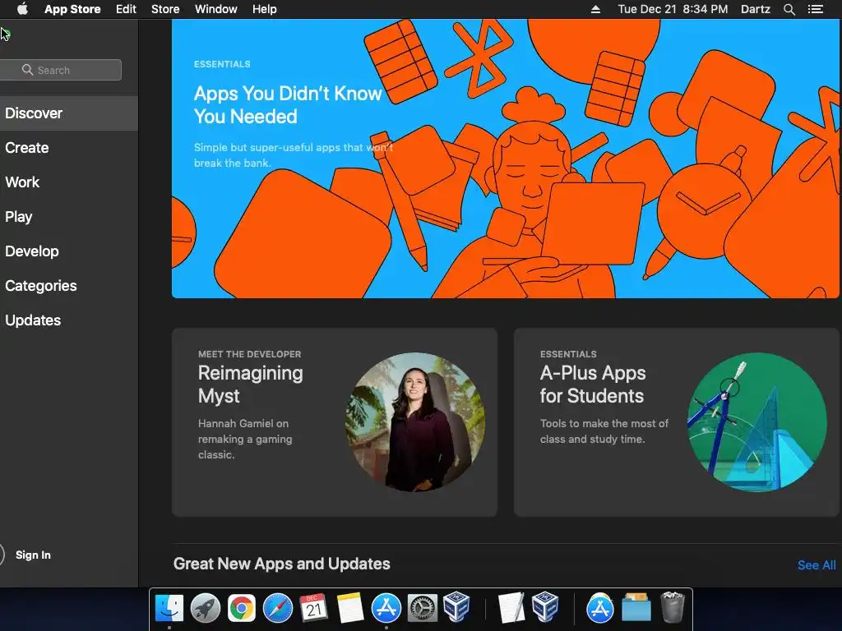Open Launchpad rocket icon in Dock
Image resolution: width=842 pixels, height=631 pixels.
[x=205, y=608]
